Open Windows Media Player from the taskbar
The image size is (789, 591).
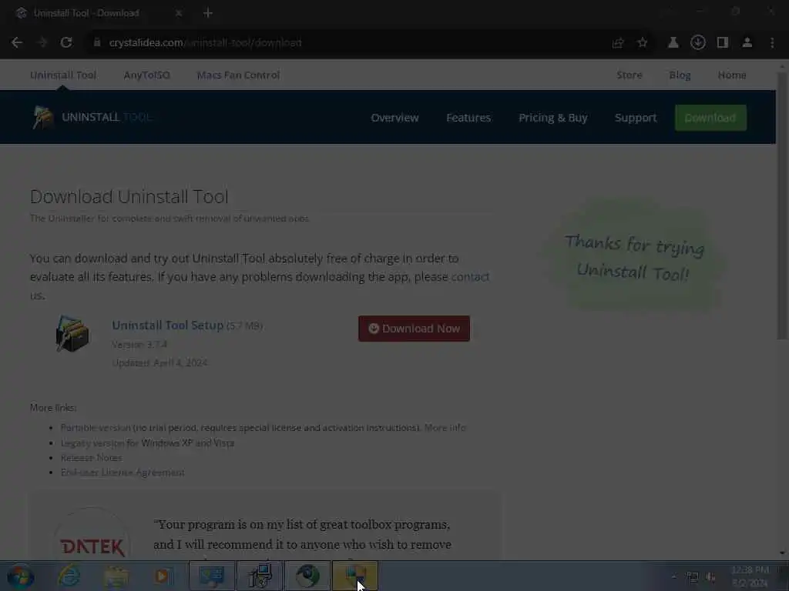point(163,576)
